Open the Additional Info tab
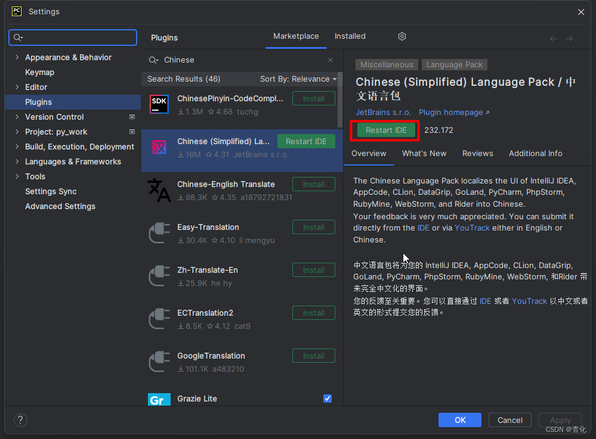 (x=535, y=154)
